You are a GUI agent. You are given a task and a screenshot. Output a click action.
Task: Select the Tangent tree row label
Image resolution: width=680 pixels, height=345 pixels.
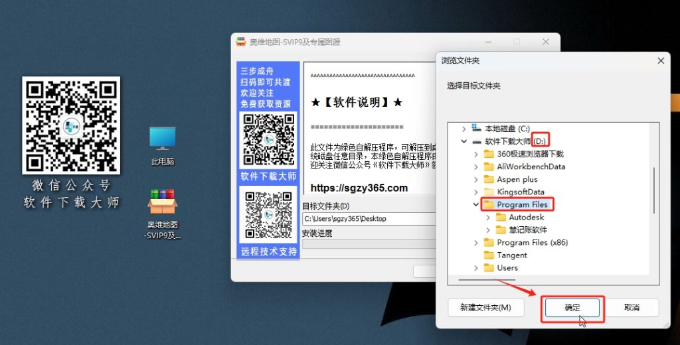point(512,255)
